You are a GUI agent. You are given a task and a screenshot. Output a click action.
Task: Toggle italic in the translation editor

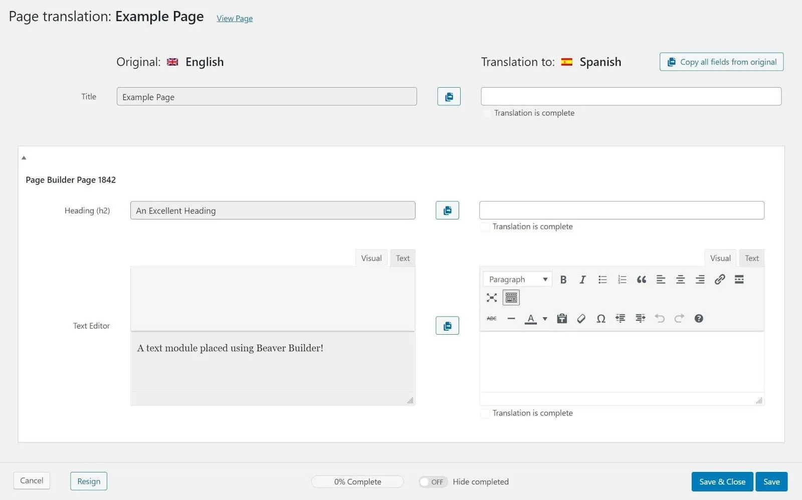[x=582, y=280]
